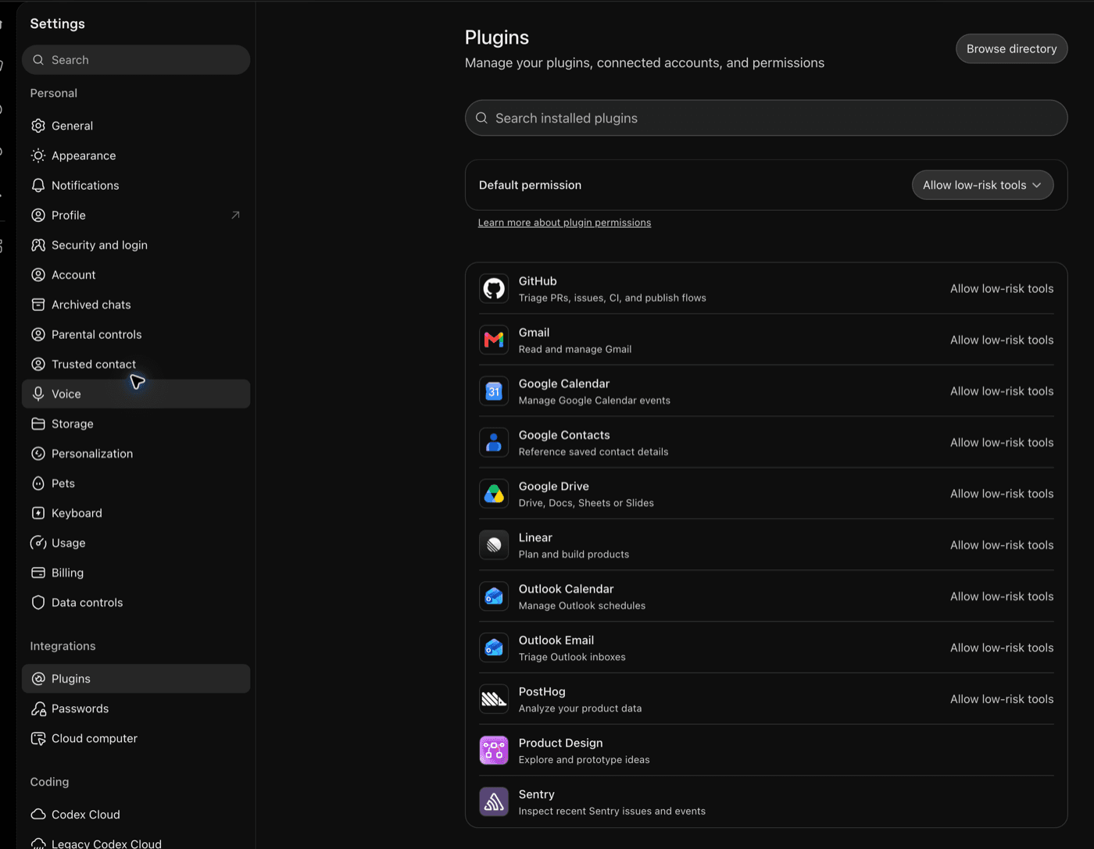This screenshot has width=1094, height=849.
Task: Open Security and login settings
Action: pos(136,245)
